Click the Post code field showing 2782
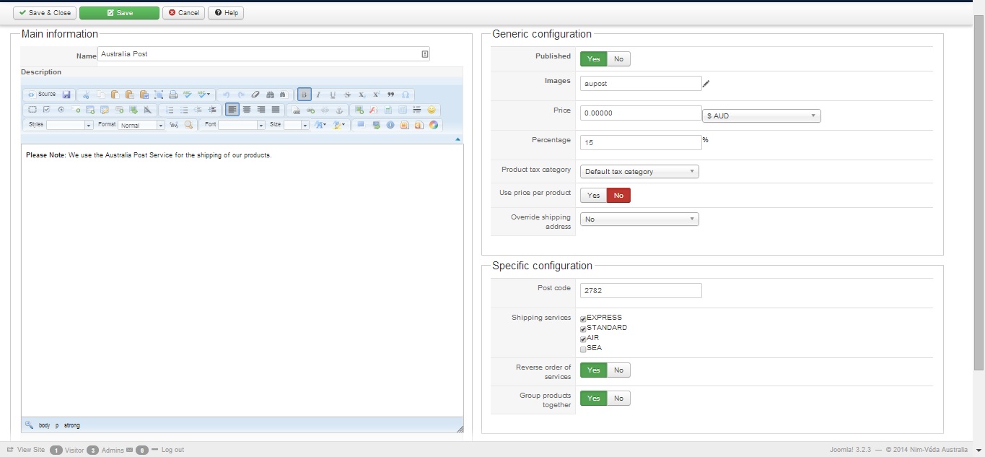The image size is (985, 457). point(641,290)
